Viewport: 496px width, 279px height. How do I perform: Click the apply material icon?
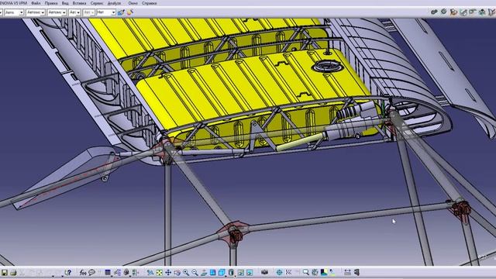324,272
